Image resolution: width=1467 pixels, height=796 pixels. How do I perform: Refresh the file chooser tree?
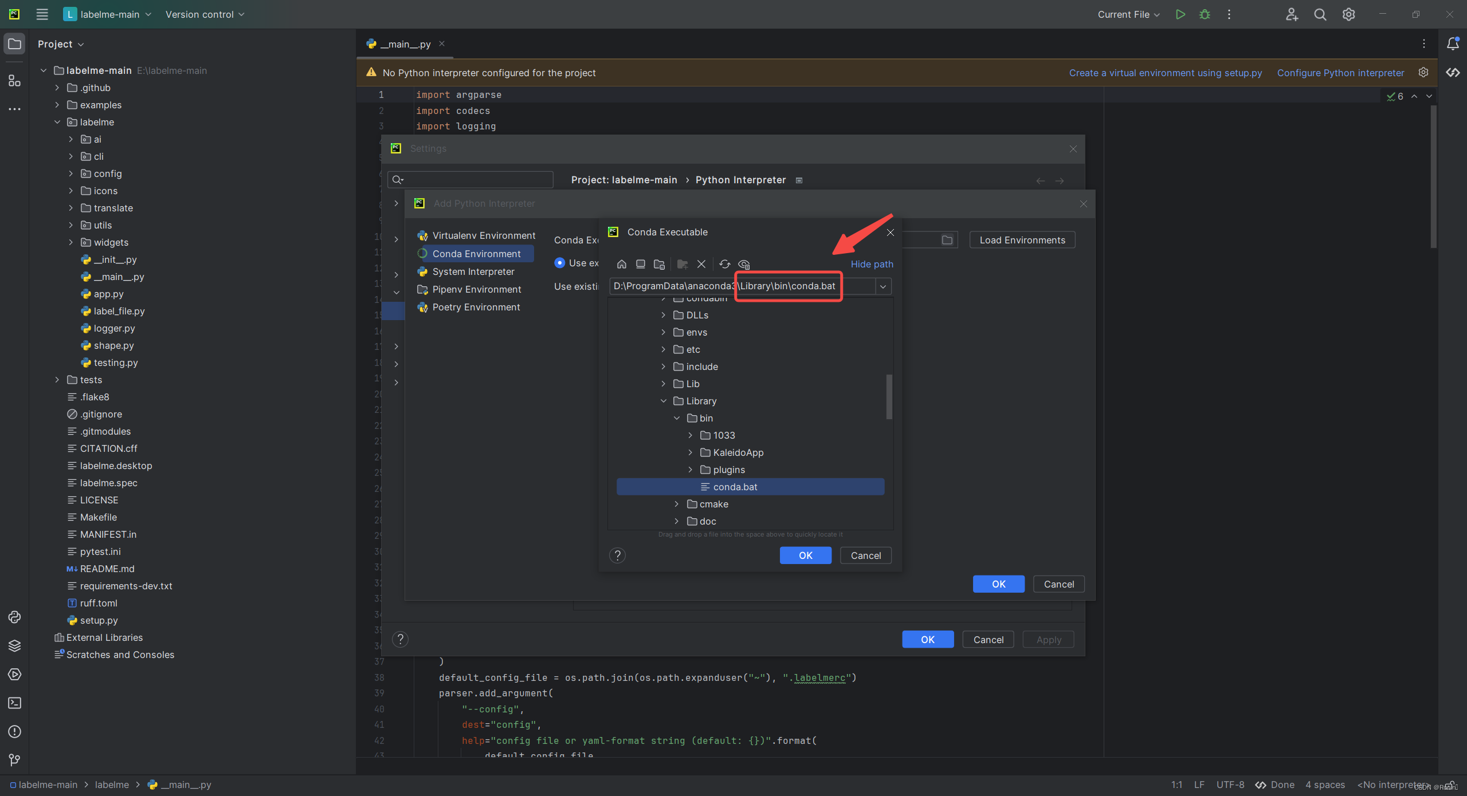pos(724,264)
